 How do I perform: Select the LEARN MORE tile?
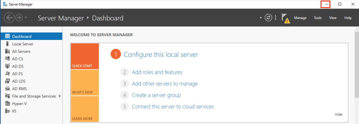[85, 109]
